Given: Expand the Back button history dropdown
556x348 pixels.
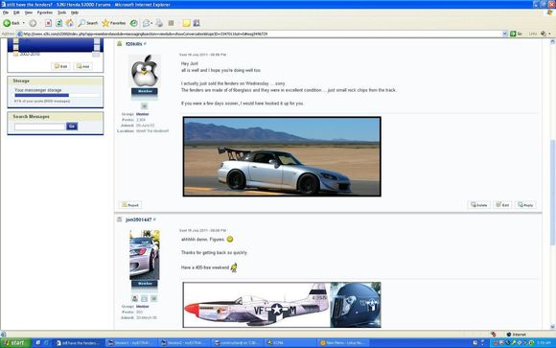Looking at the screenshot, I should (24, 23).
